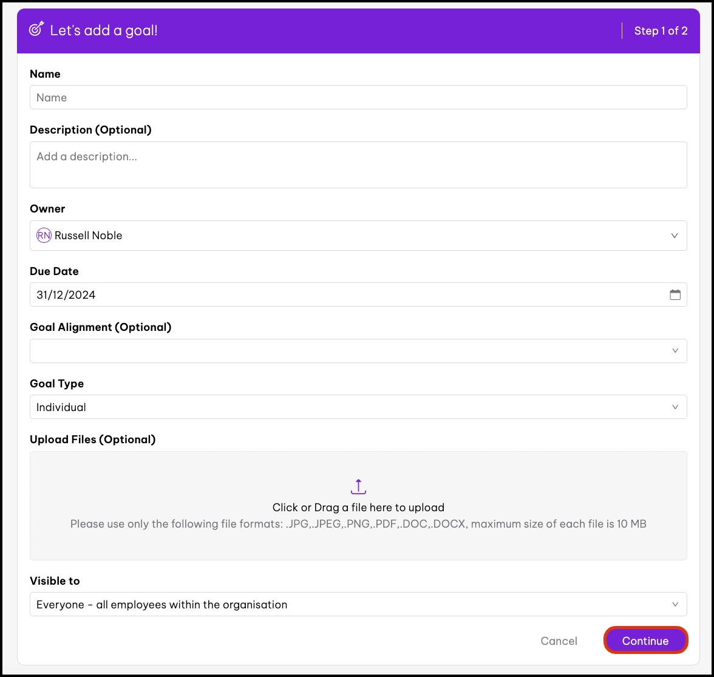Click the Visible to chevron arrow
Image resolution: width=714 pixels, height=677 pixels.
point(675,604)
